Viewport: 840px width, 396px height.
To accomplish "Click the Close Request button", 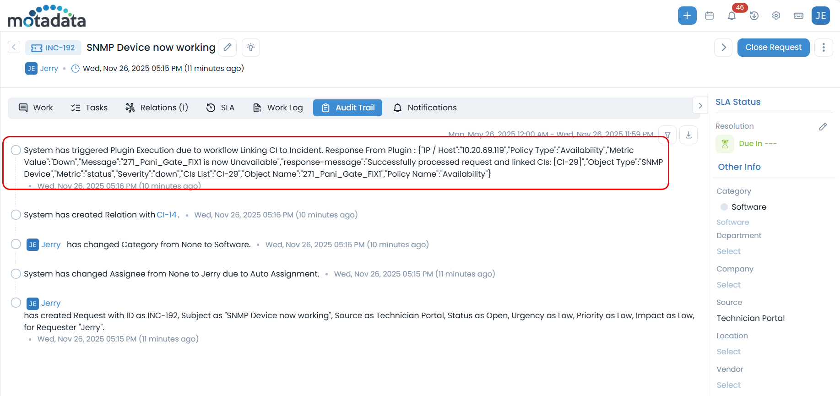I will [773, 48].
